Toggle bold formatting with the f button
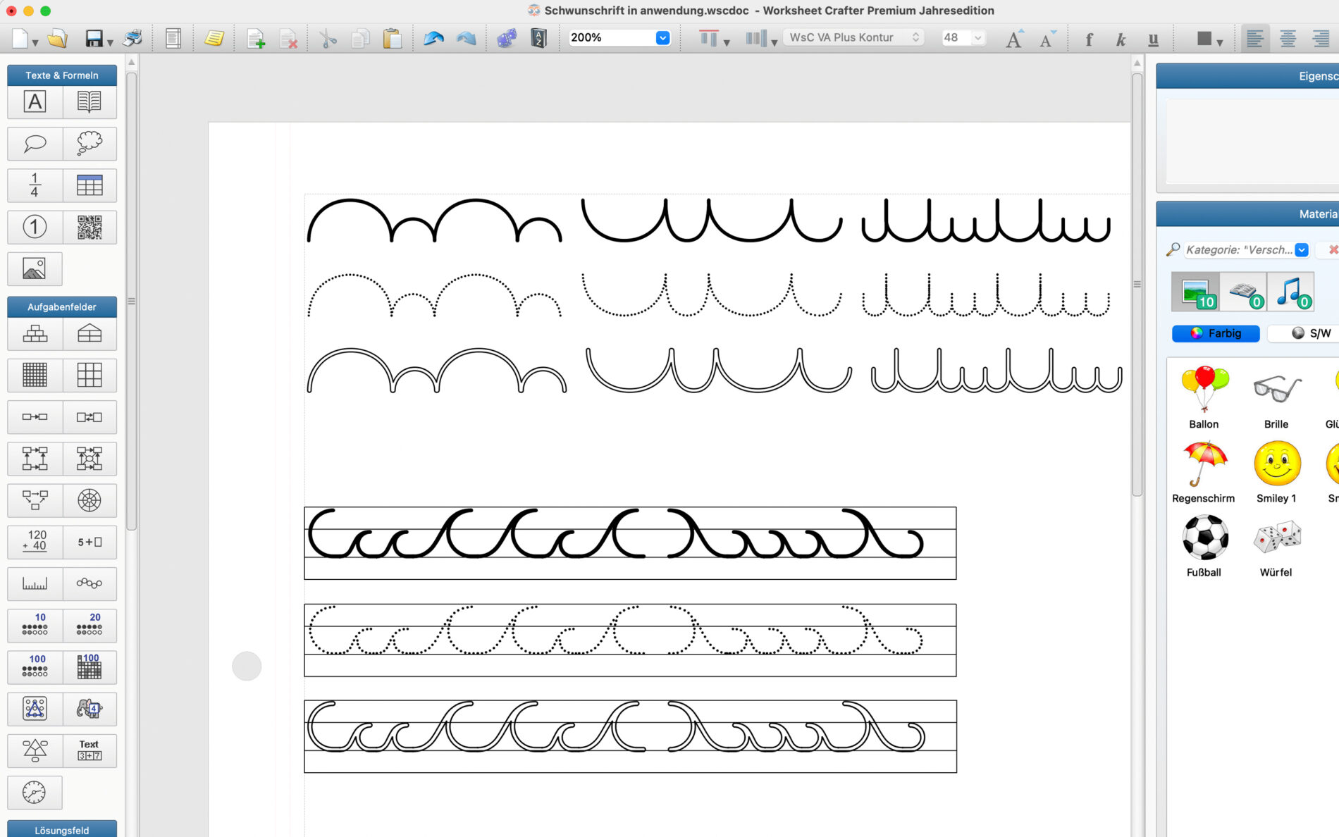Image resolution: width=1339 pixels, height=837 pixels. pos(1089,39)
